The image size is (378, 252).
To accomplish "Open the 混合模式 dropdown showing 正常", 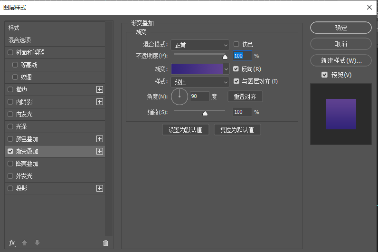I will pyautogui.click(x=200, y=45).
